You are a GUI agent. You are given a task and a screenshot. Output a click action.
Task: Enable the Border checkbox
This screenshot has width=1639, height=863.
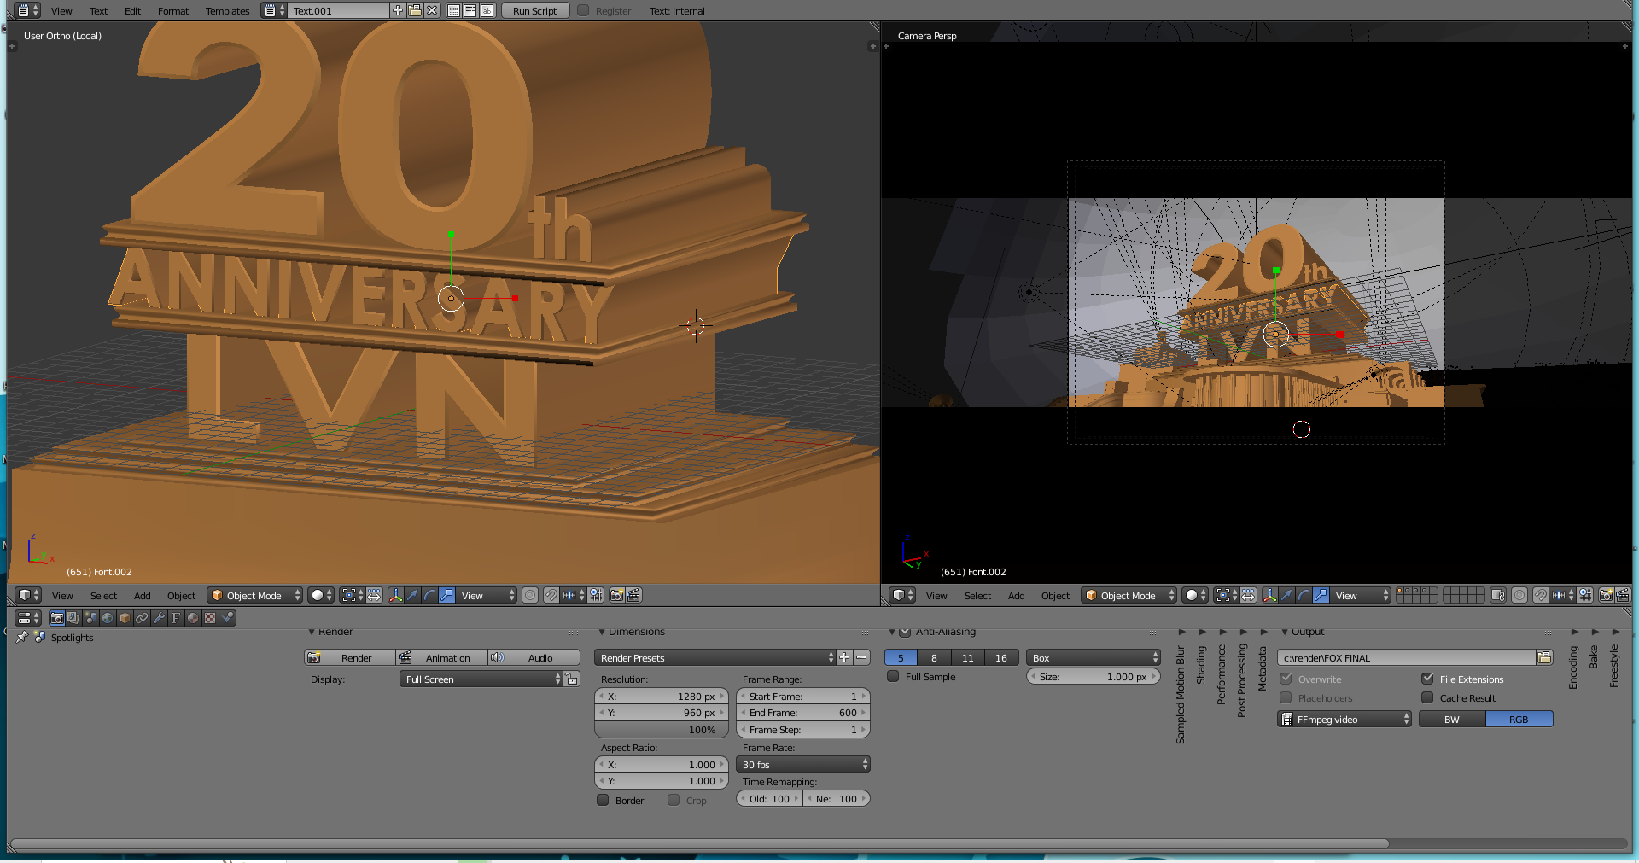pyautogui.click(x=603, y=800)
